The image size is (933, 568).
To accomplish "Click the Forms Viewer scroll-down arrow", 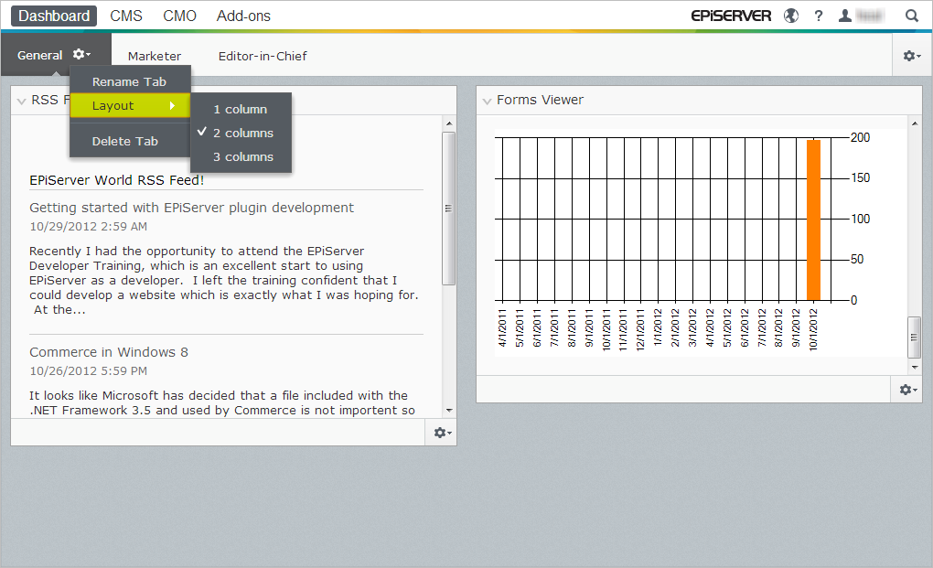I will [915, 368].
